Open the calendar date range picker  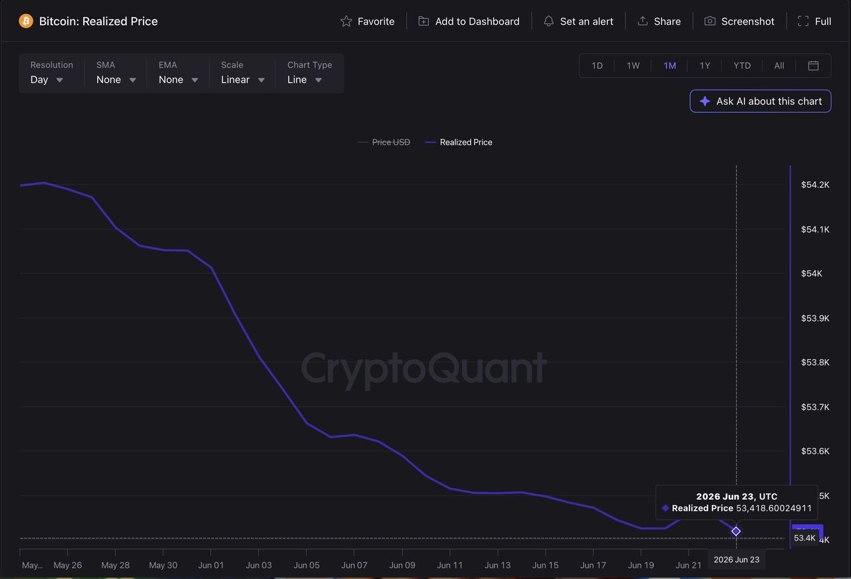[813, 66]
